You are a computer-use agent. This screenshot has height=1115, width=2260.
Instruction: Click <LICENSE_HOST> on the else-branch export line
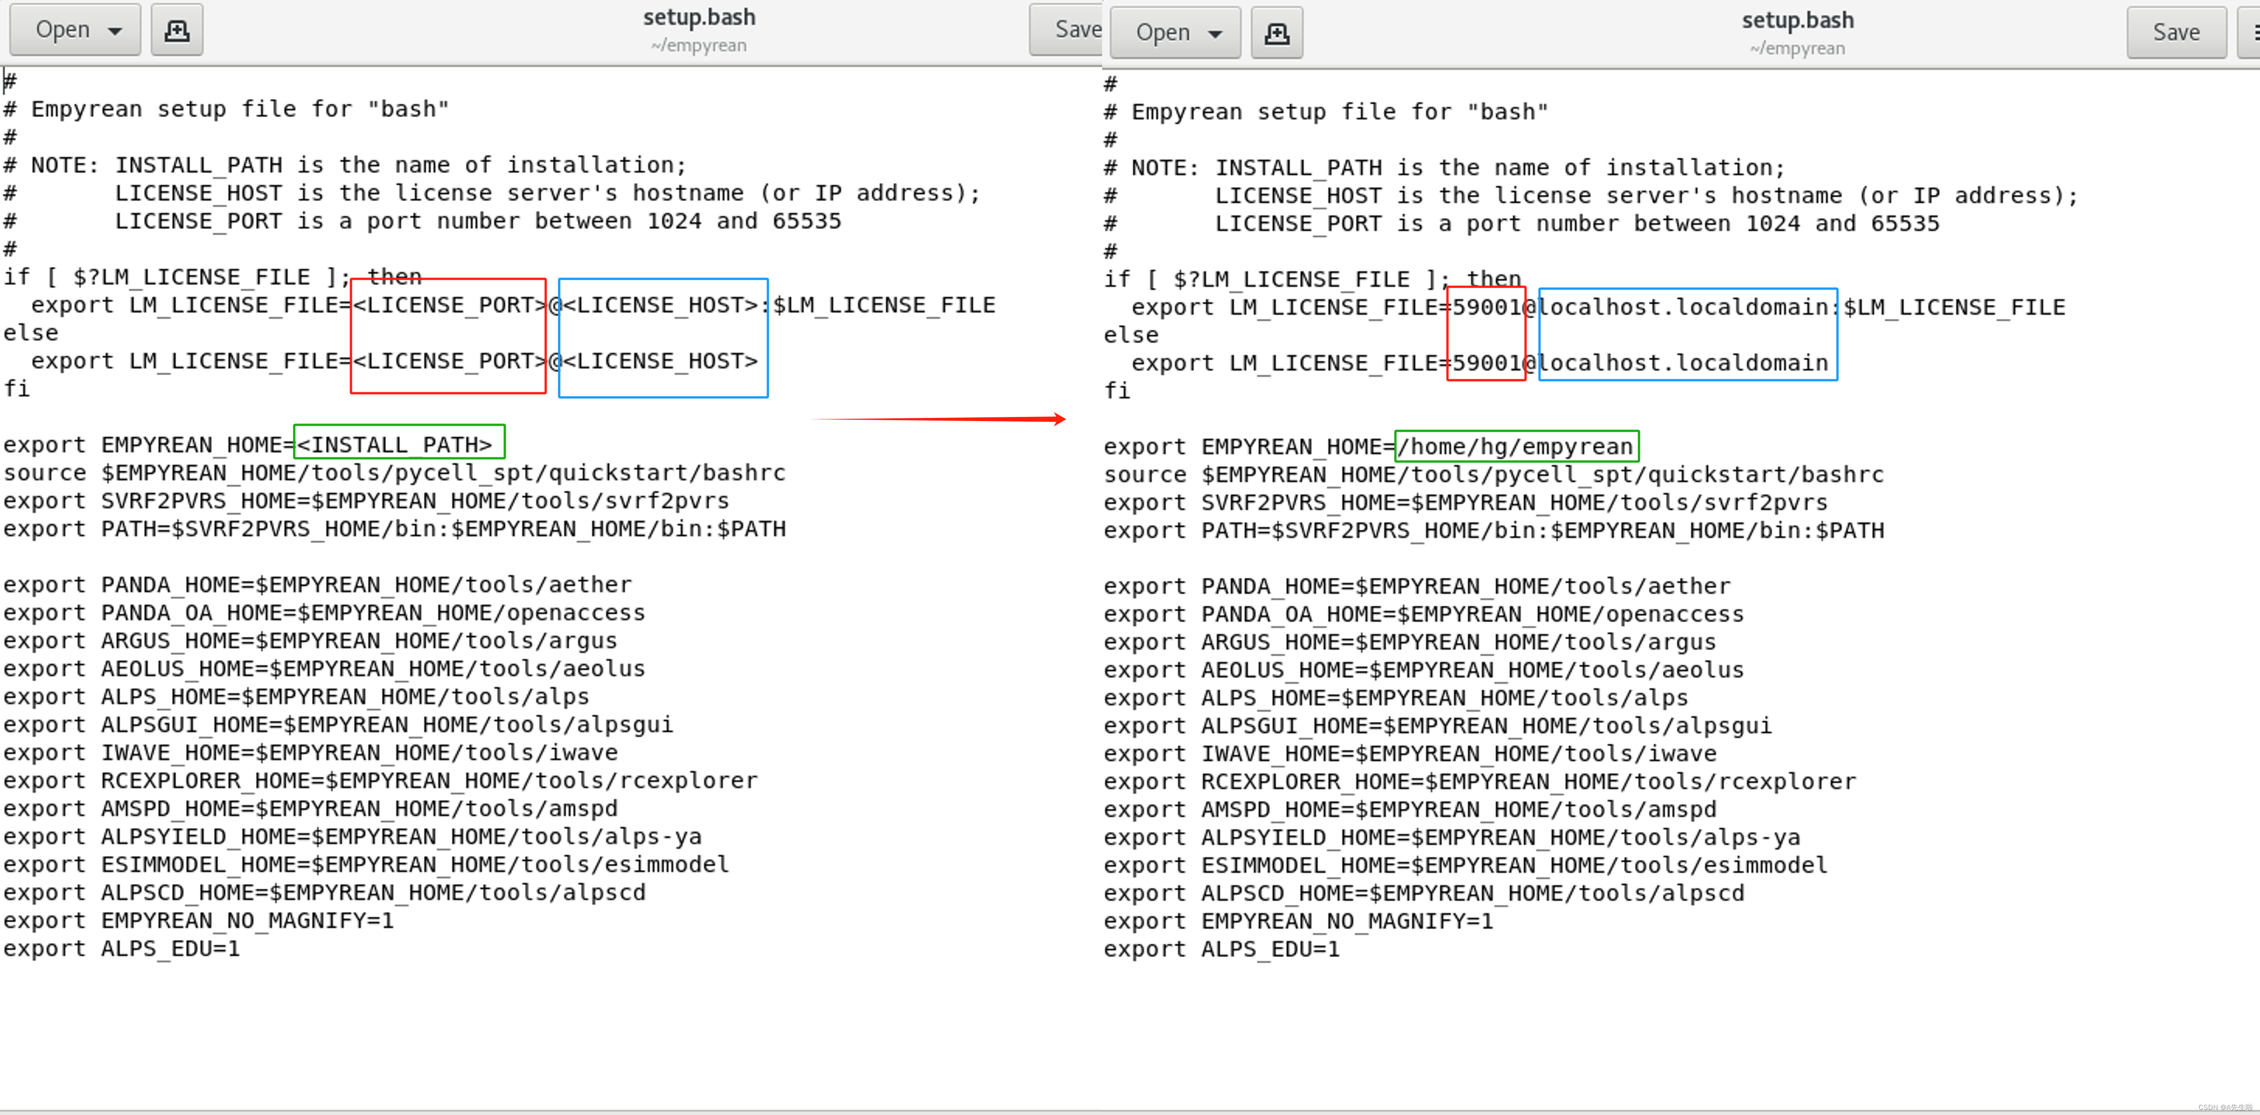point(660,362)
